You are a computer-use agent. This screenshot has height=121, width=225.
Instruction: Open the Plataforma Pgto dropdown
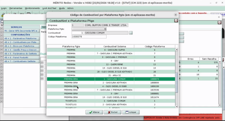(89, 29)
